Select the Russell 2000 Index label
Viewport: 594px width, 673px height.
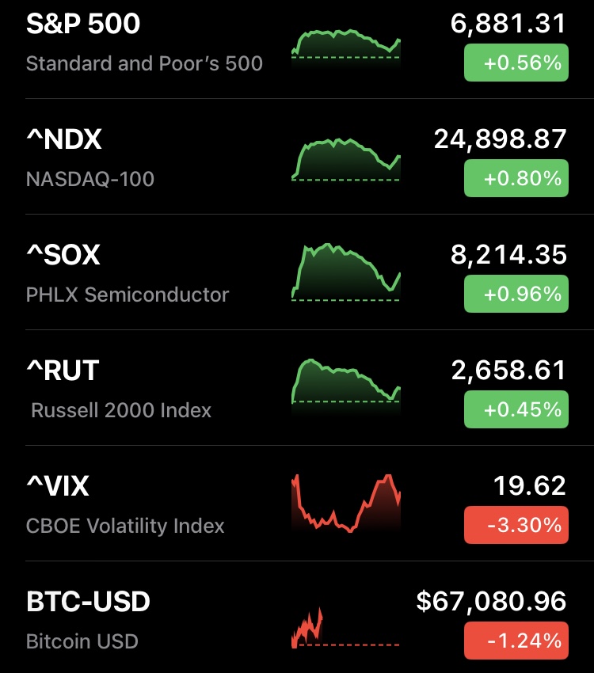121,410
